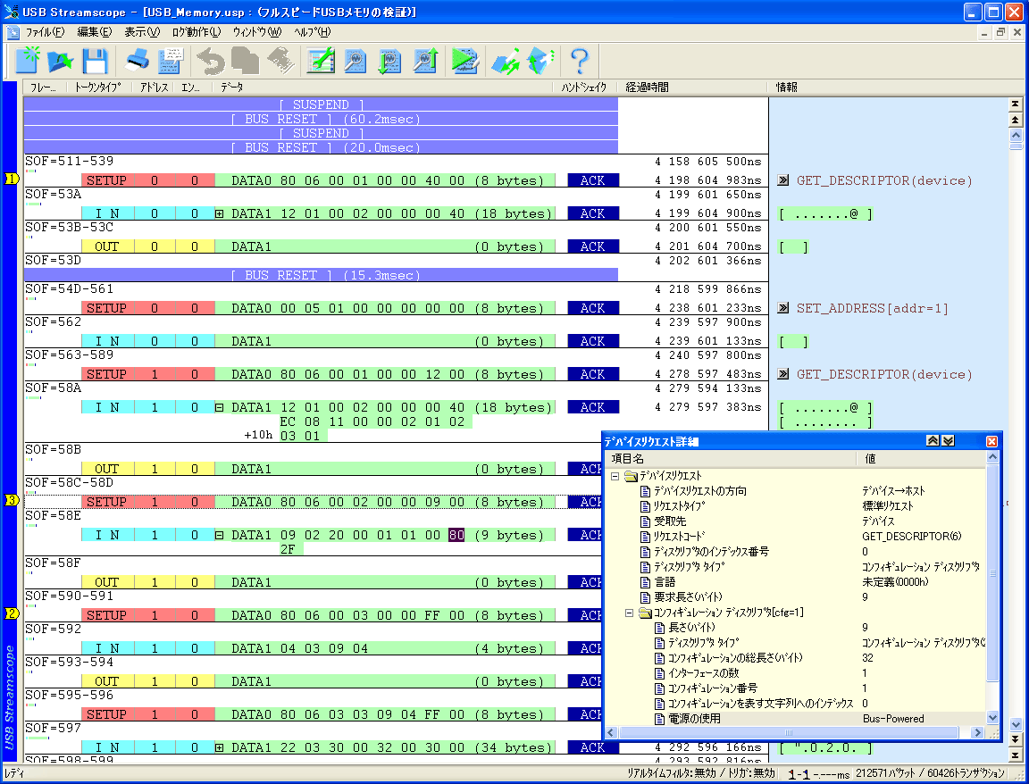Click jump-to-top button on main scrollbar
The image size is (1029, 784).
coord(1016,104)
